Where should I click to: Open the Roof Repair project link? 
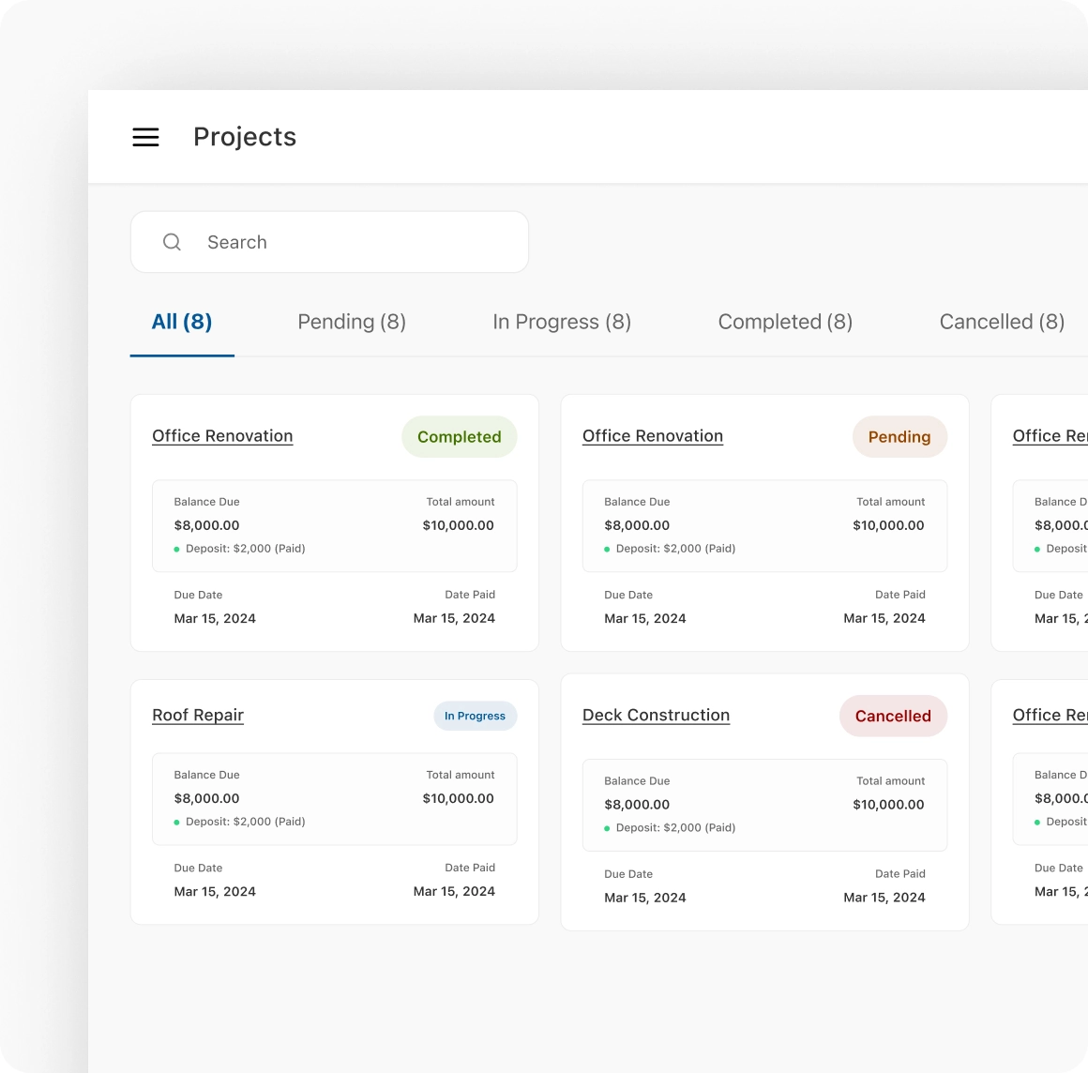pyautogui.click(x=198, y=715)
